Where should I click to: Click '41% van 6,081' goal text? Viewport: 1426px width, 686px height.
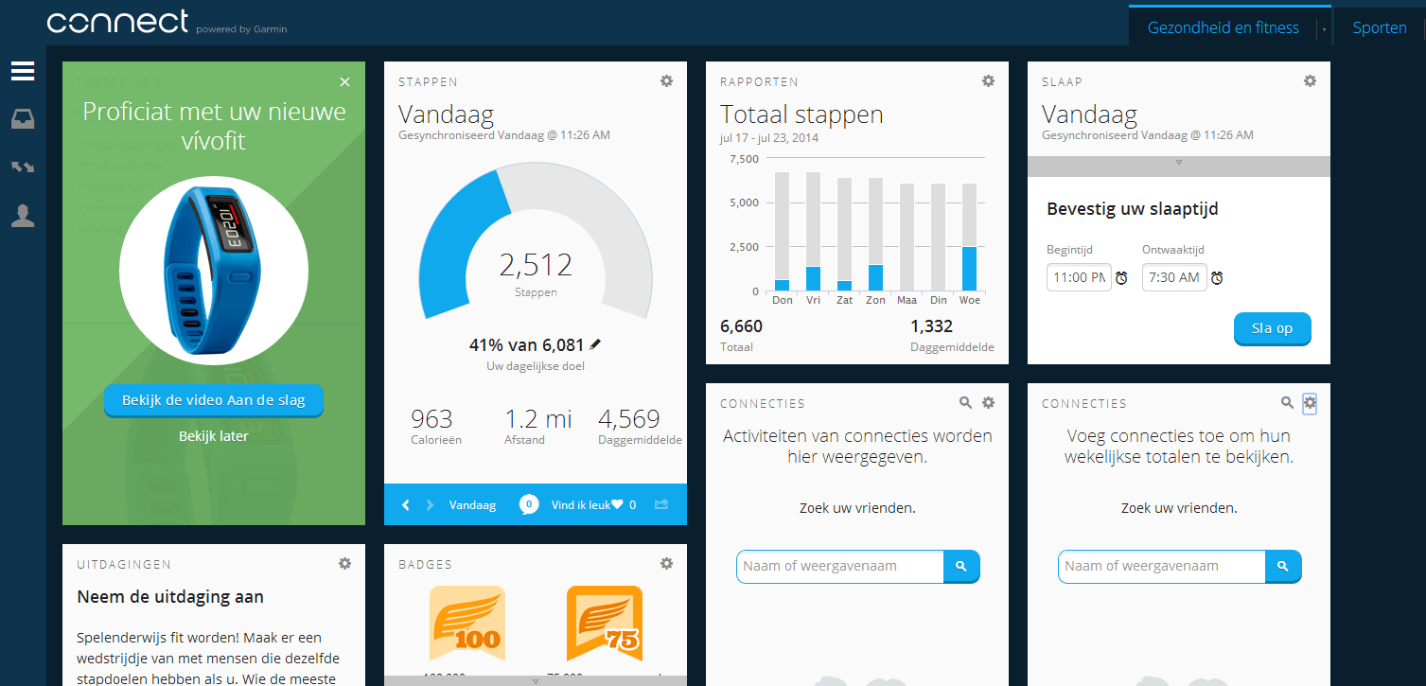[x=526, y=345]
